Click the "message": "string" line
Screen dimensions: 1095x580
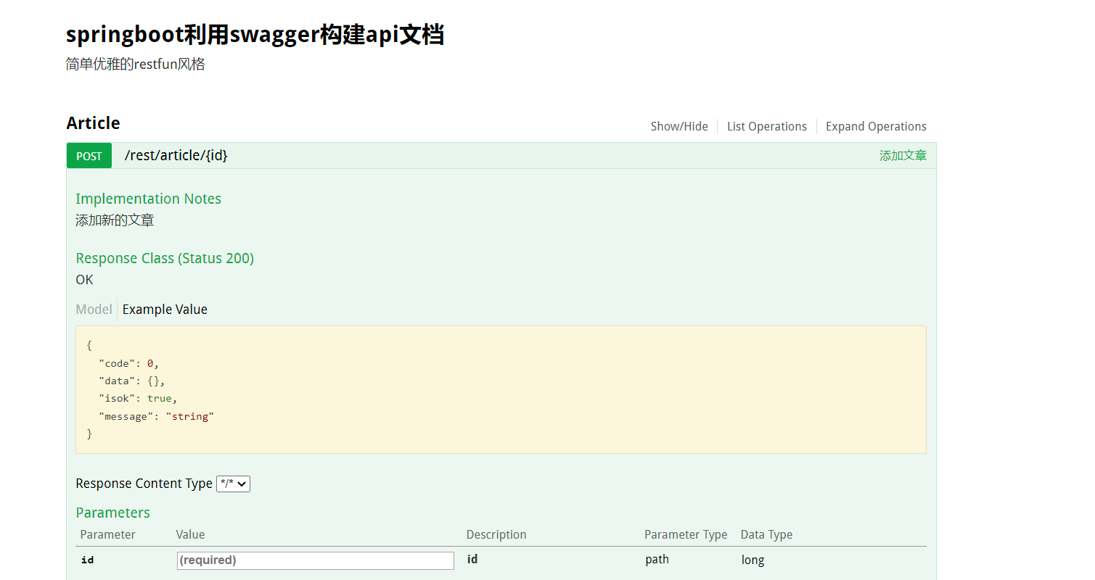tap(156, 416)
